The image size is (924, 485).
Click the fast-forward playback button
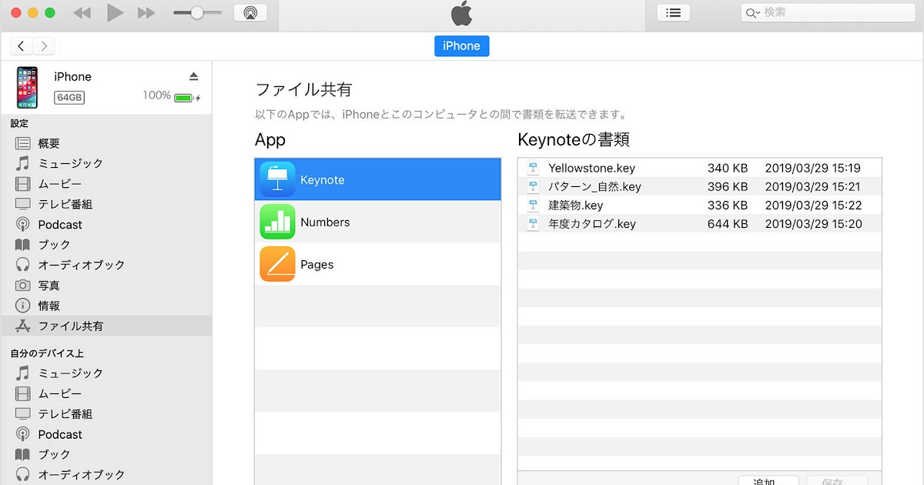(146, 13)
